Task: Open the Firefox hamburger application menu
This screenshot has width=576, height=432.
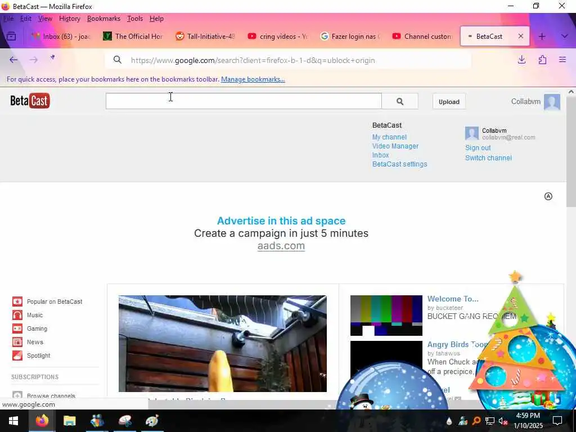Action: pos(562,60)
